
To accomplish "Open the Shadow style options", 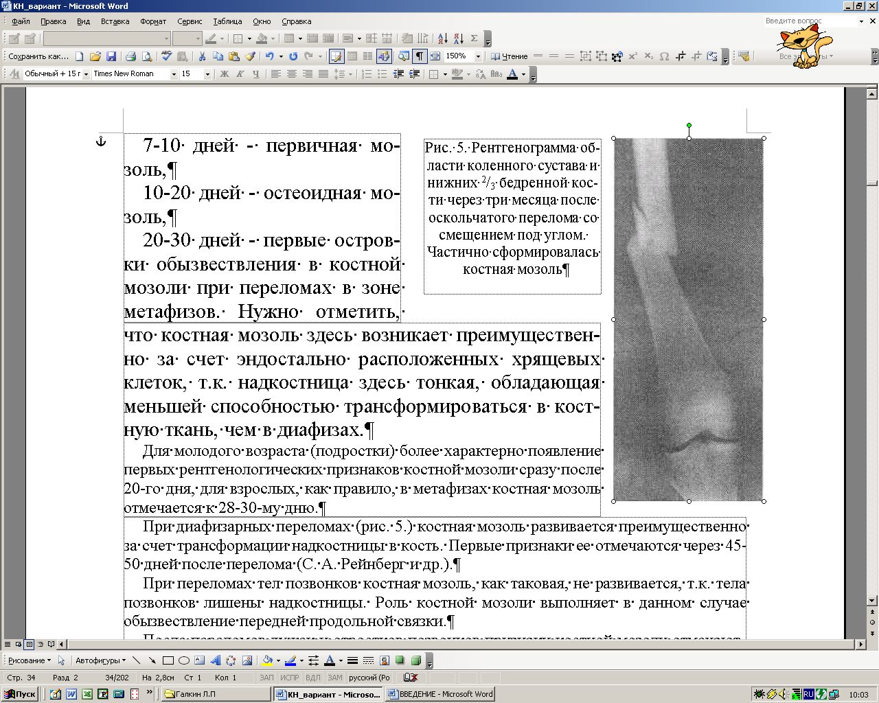I will click(x=400, y=660).
